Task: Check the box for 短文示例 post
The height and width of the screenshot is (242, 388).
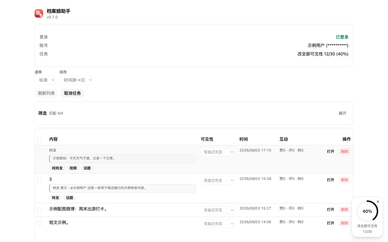Action: [39, 223]
